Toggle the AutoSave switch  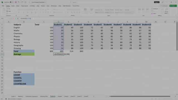pyautogui.click(x=12, y=2)
